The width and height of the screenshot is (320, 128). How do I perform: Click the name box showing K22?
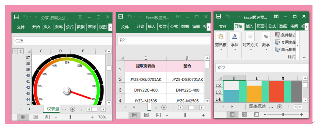point(262,67)
